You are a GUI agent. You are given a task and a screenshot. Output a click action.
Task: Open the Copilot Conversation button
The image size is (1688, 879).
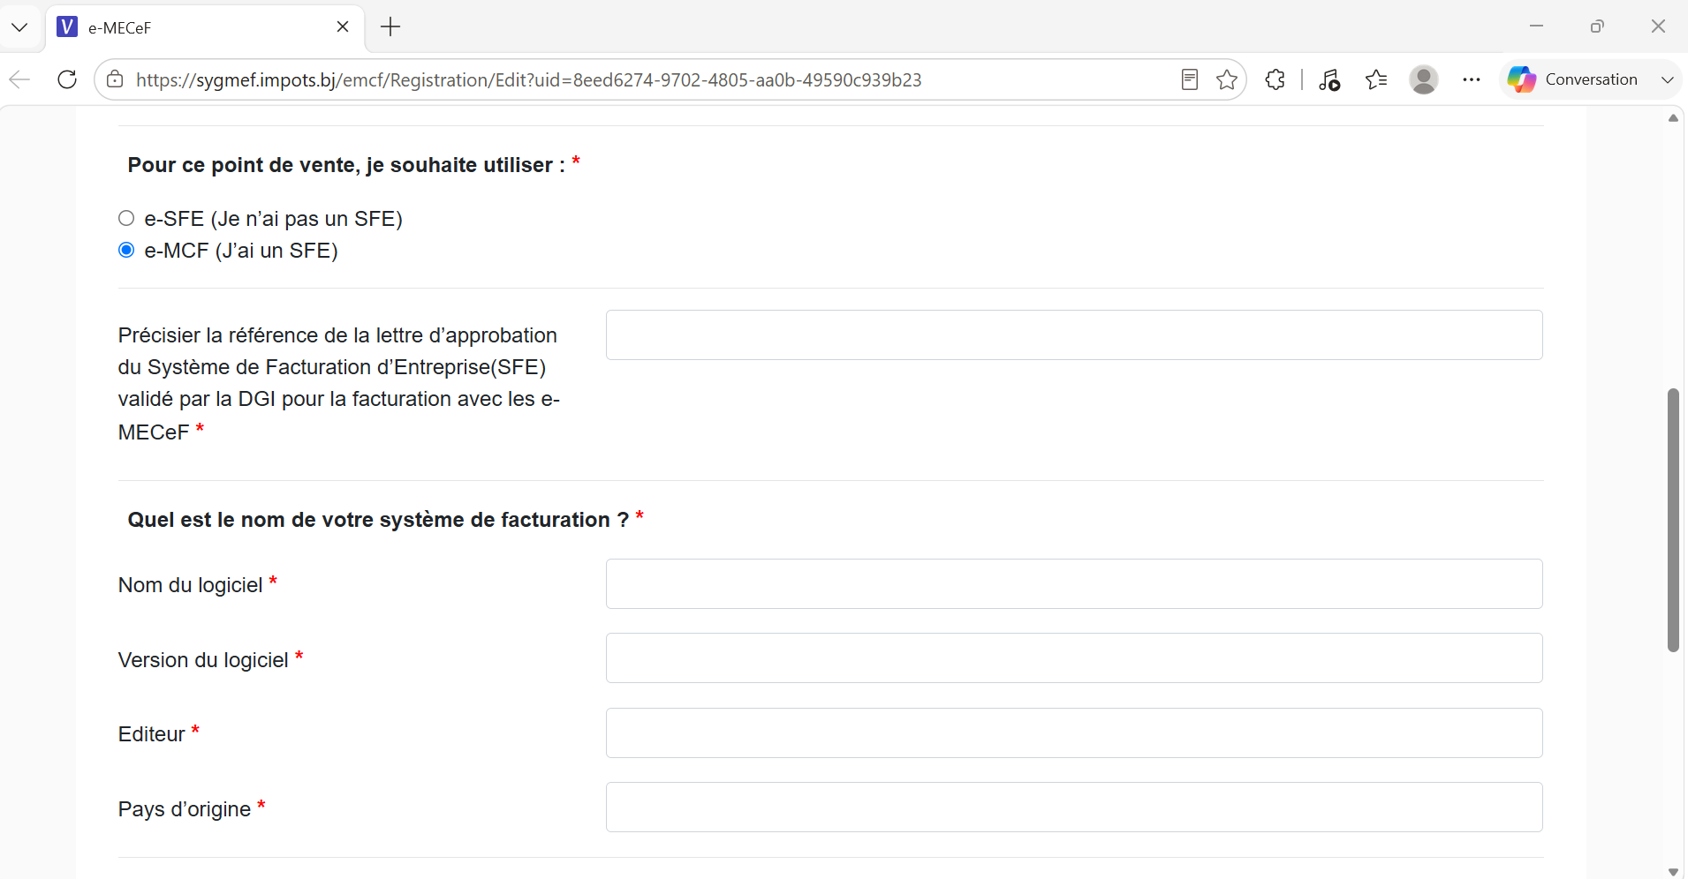click(1572, 79)
